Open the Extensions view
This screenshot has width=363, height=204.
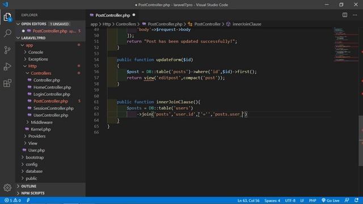pyautogui.click(x=7, y=83)
